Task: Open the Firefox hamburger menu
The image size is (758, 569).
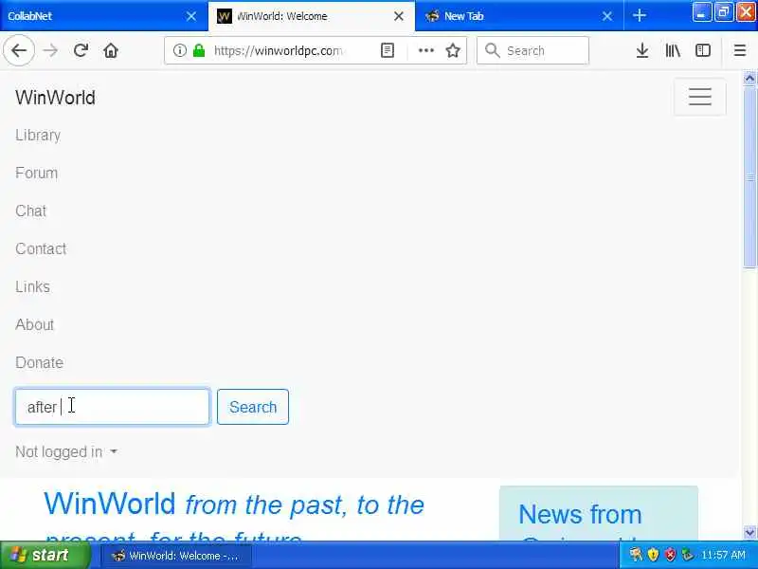Action: (740, 50)
